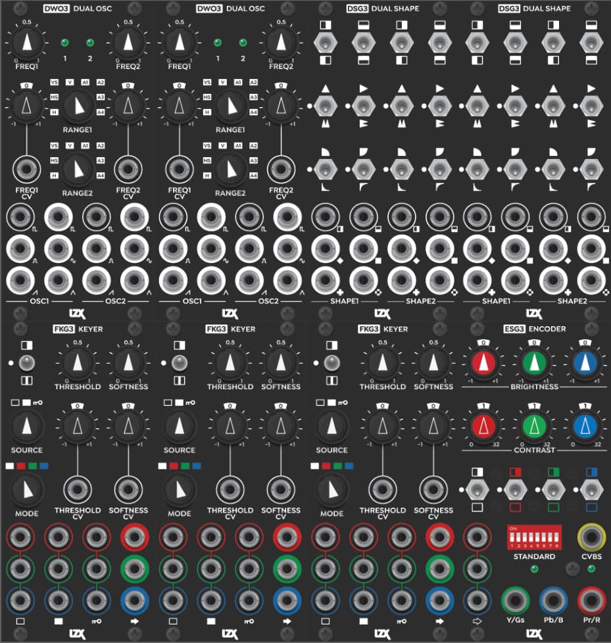The width and height of the screenshot is (611, 643).
Task: Turn MODE knob on third FKG3 Keyer
Action: [x=332, y=490]
